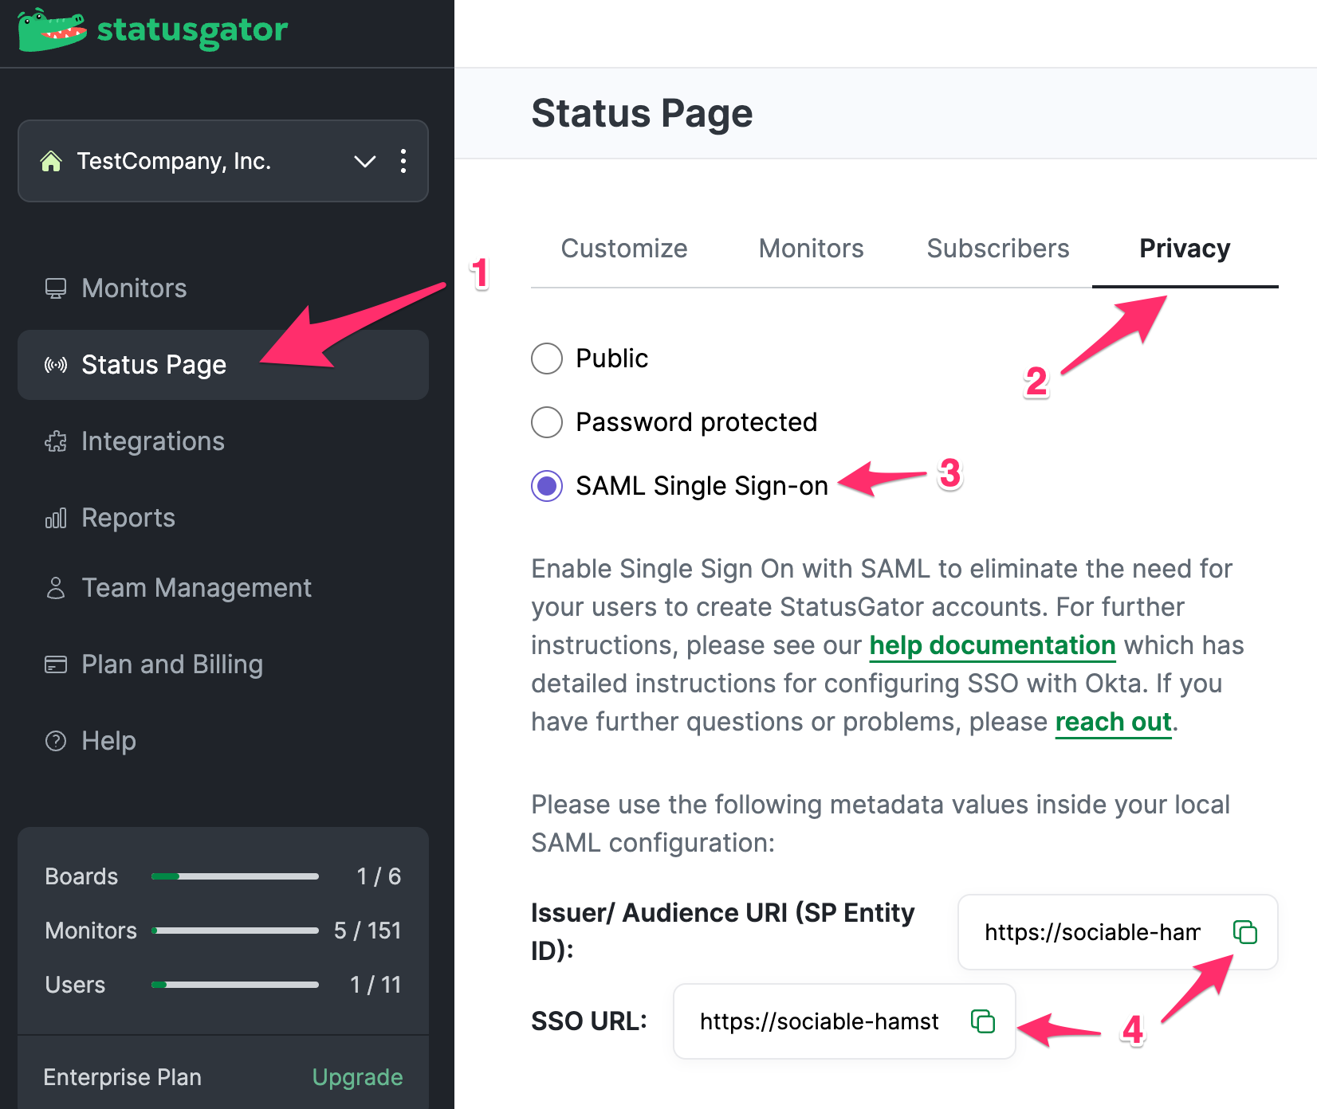The height and width of the screenshot is (1109, 1317).
Task: Copy the Issuer/Audience URI value
Action: [x=1244, y=932]
